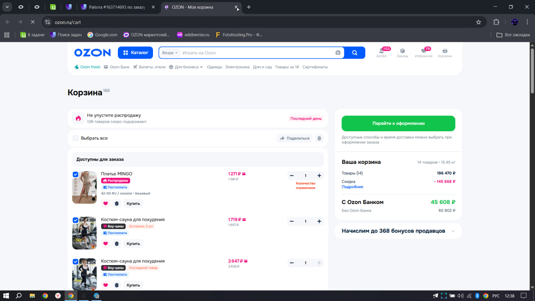Image resolution: width=535 pixels, height=301 pixels.
Task: Close the OZON - Моя корзина tab
Action: 236,7
